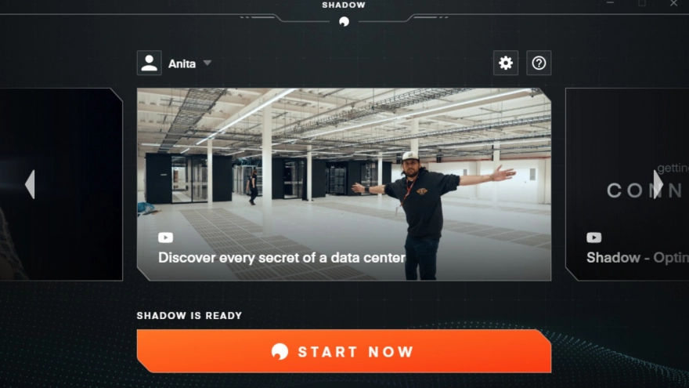
Task: Go to previous carousel slide with left arrow
Action: (30, 184)
